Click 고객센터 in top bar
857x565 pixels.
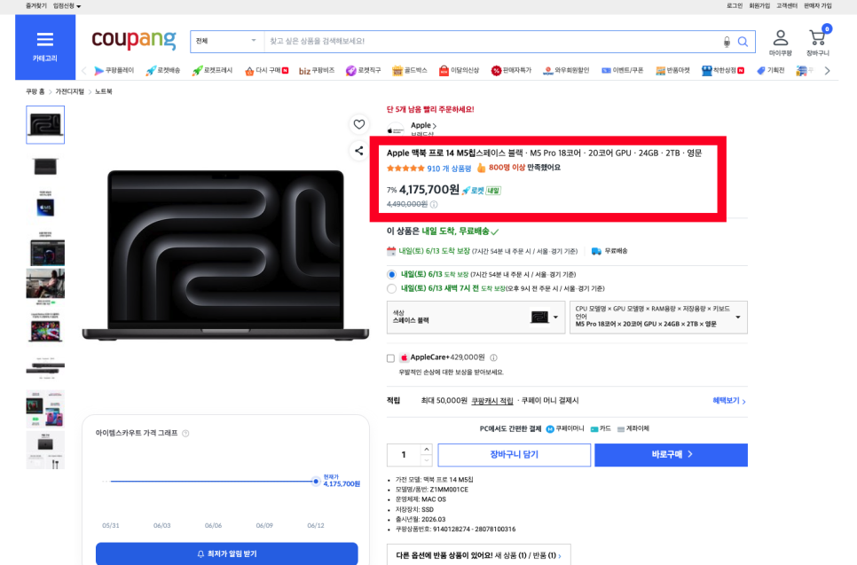click(x=787, y=6)
